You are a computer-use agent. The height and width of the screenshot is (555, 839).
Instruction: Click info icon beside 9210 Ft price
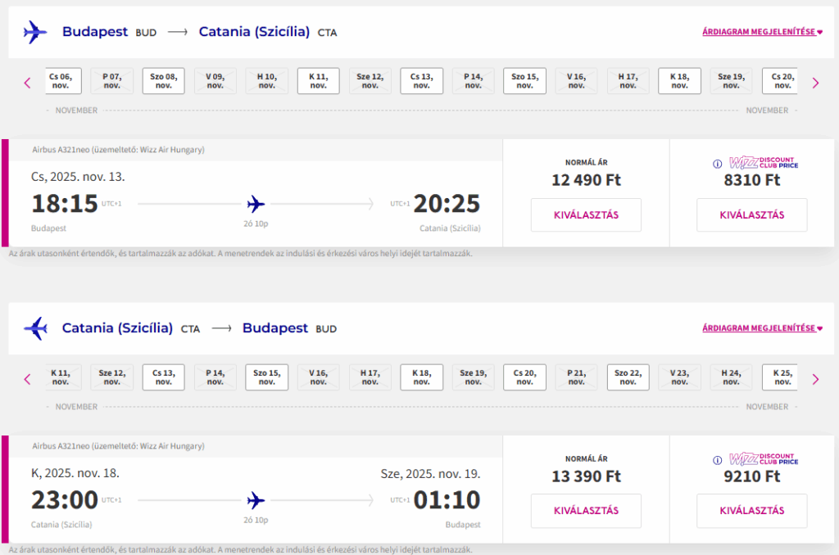[x=717, y=460]
